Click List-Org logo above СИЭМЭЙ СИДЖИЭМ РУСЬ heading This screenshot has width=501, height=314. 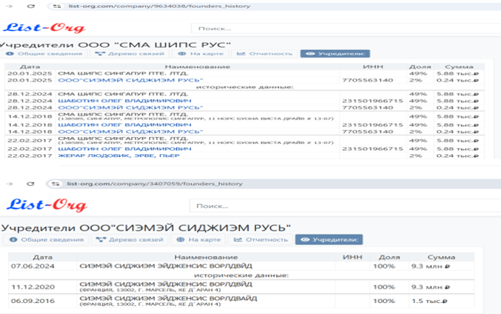pos(46,205)
